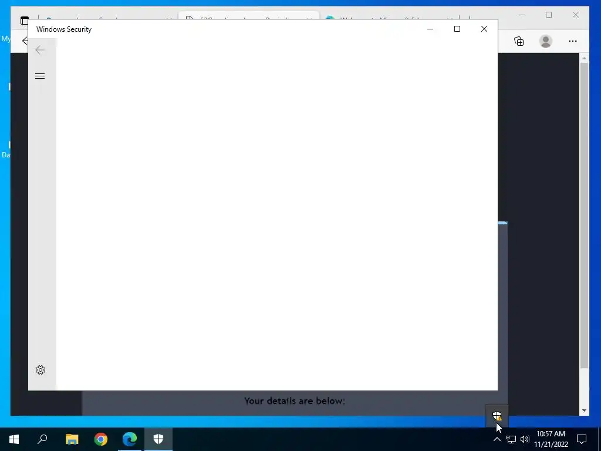Click Windows Security shield taskbar button
This screenshot has width=601, height=451.
[158, 439]
